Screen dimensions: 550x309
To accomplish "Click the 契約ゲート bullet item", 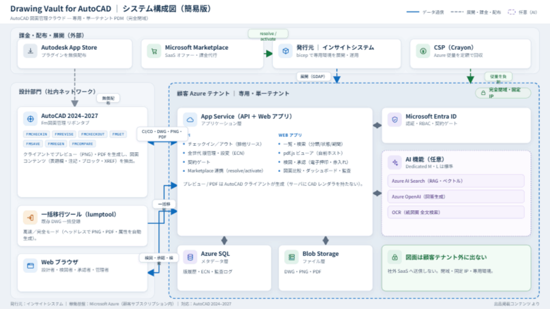I will tap(199, 162).
